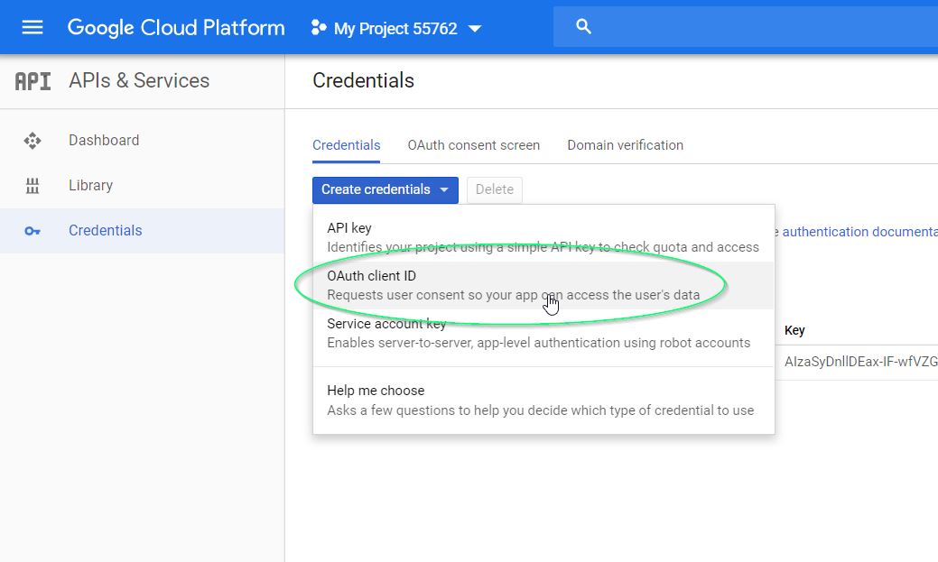Viewport: 938px width, 562px height.
Task: Click the search magnifier icon
Action: (x=583, y=26)
